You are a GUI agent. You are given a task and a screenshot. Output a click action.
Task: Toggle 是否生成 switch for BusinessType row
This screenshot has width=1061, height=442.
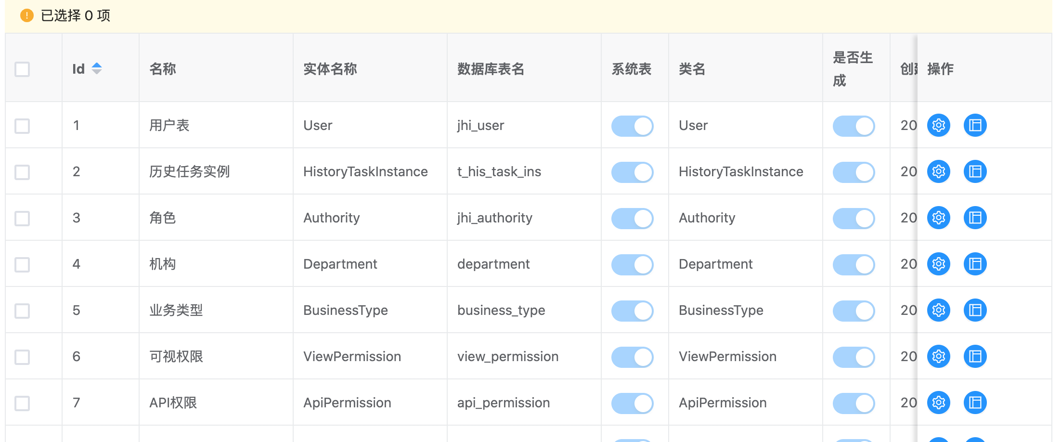pos(854,311)
